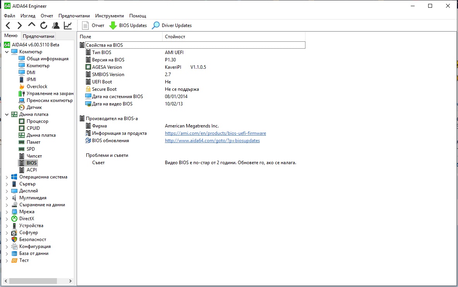Refresh the page with the reload icon
458x287 pixels.
point(43,25)
